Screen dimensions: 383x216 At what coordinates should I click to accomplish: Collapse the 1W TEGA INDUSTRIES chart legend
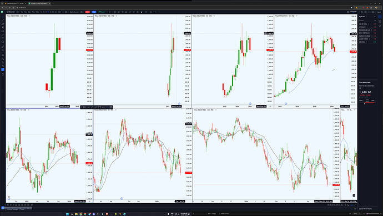click(28, 110)
